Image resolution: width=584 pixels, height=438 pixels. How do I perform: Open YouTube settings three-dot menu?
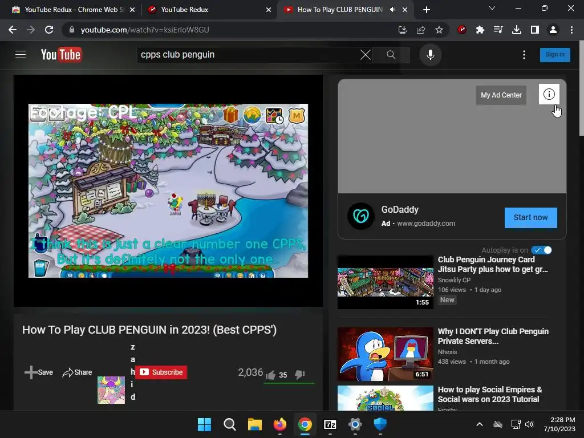(524, 55)
